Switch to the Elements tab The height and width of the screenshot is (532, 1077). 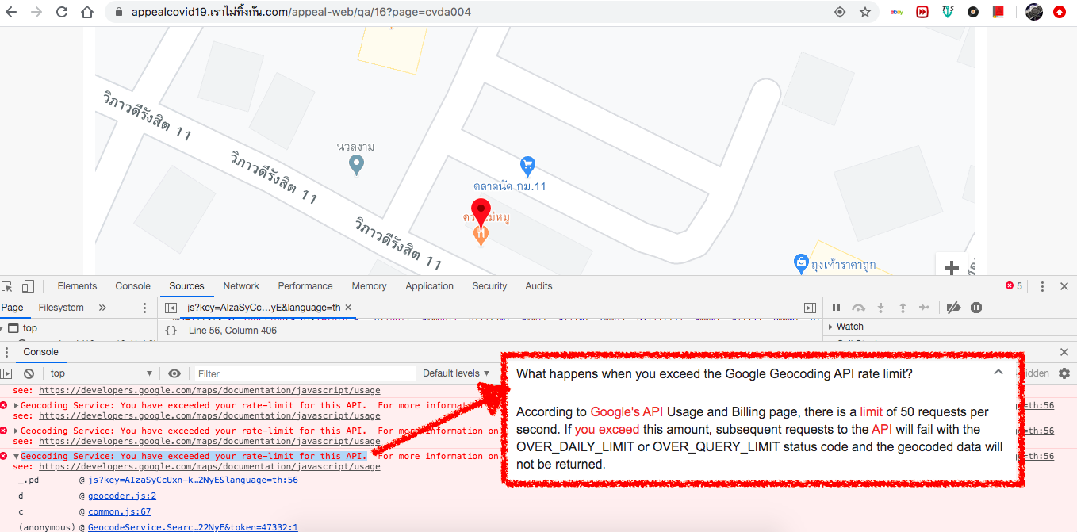[x=77, y=286]
